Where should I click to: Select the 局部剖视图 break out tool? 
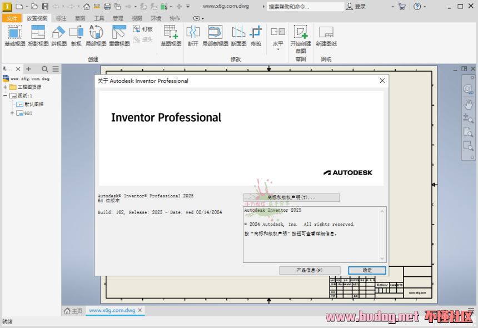click(x=215, y=36)
